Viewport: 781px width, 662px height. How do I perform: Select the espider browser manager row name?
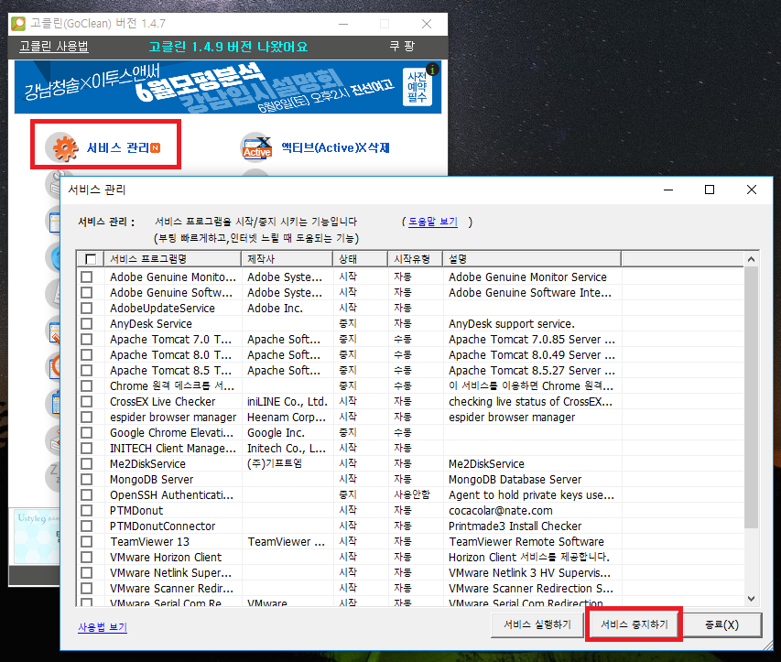click(x=173, y=418)
